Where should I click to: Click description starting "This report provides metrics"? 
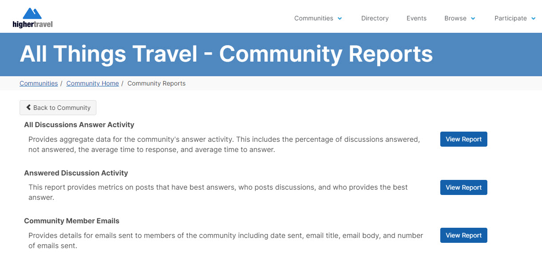(x=218, y=192)
